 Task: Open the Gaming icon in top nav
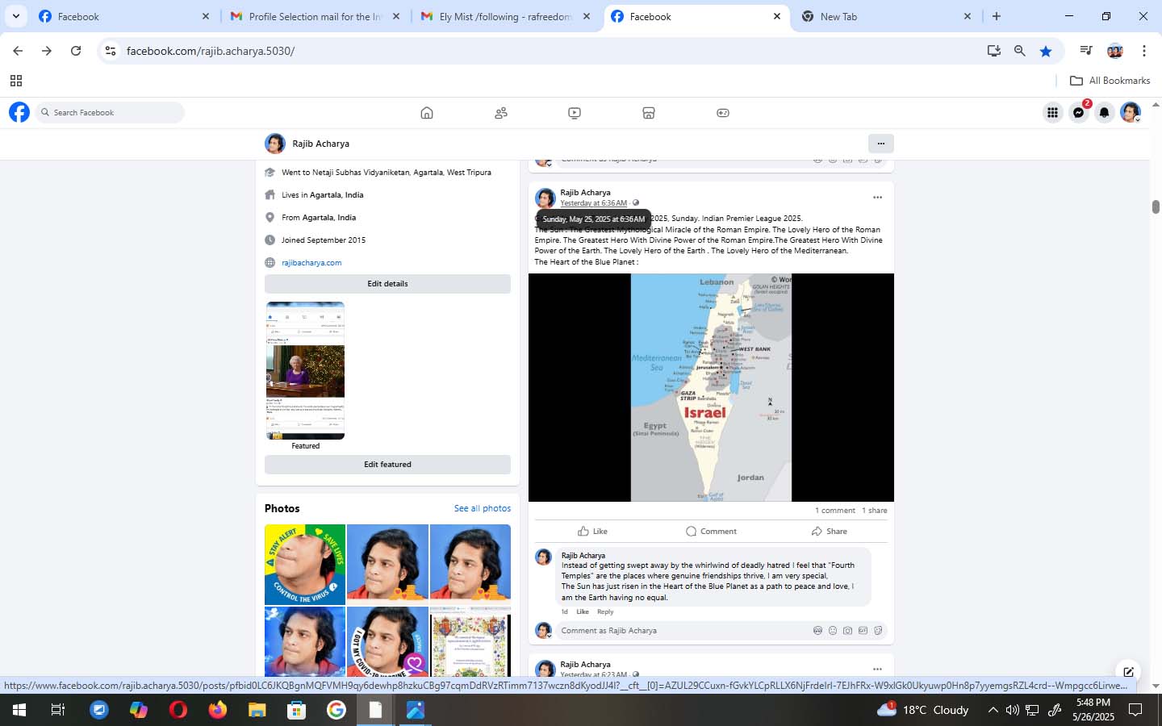[x=723, y=113]
